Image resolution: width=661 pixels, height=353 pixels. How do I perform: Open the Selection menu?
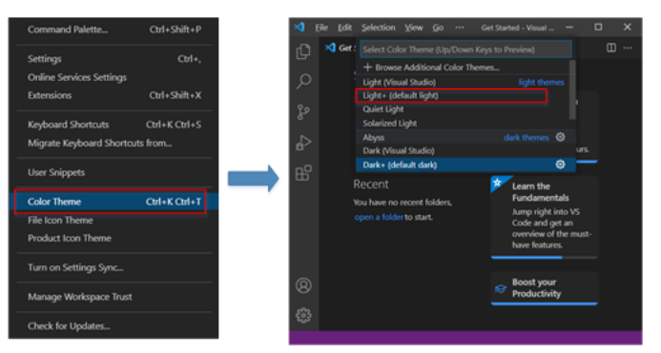pyautogui.click(x=378, y=28)
